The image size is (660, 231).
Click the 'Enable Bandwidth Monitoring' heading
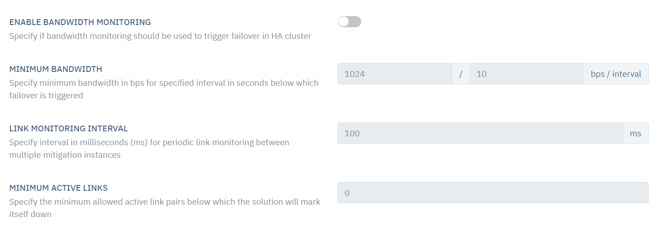pos(80,22)
